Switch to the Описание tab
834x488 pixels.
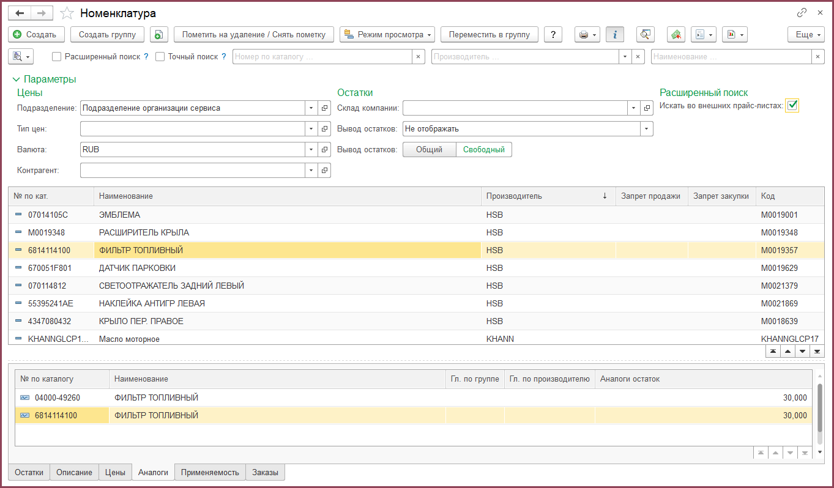(x=75, y=472)
